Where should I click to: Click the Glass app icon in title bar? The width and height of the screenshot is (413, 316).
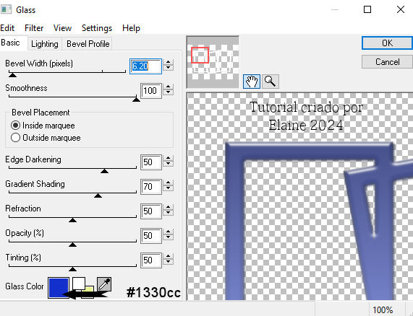tap(6, 9)
